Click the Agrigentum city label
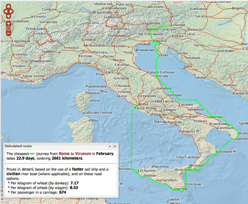This screenshot has width=248, height=204. click(167, 180)
